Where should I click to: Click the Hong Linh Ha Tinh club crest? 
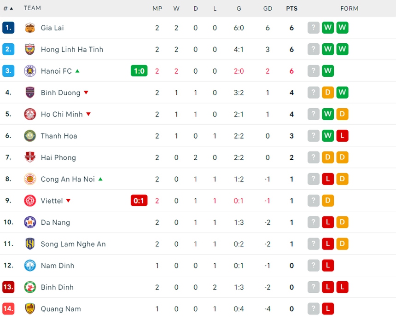pyautogui.click(x=29, y=49)
